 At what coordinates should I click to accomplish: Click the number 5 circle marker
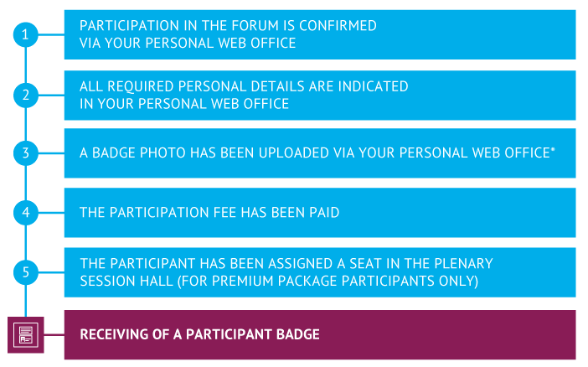[25, 272]
